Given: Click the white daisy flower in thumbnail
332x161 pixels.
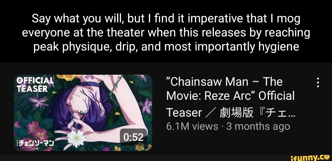Looking at the screenshot, I should pos(76,138).
